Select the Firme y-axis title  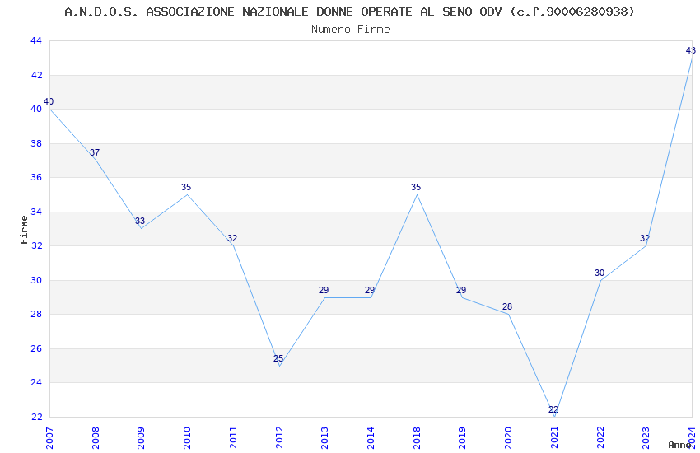pyautogui.click(x=24, y=230)
